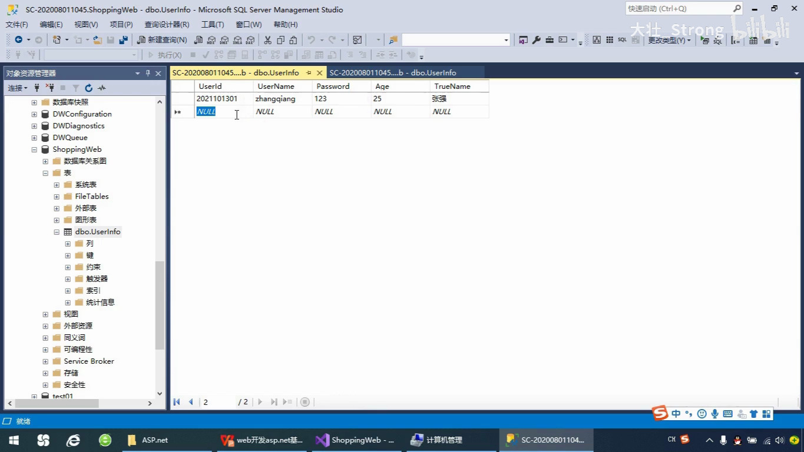
Task: Click the New Query (新建查询) button
Action: [162, 40]
